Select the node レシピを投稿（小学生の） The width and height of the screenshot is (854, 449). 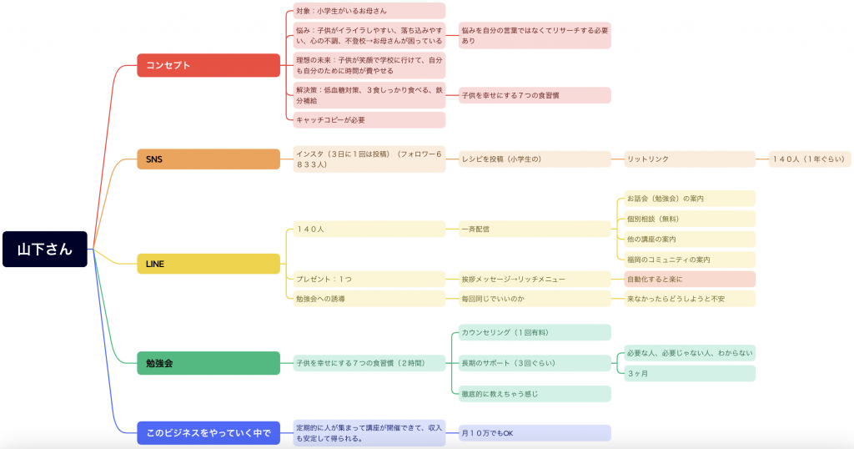tap(535, 159)
